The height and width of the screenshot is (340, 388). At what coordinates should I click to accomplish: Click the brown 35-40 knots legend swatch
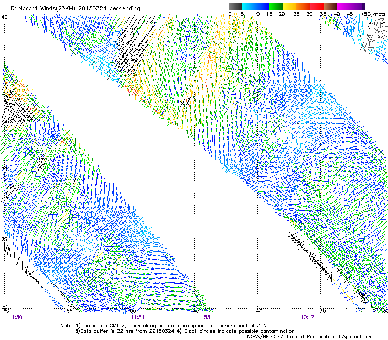pyautogui.click(x=330, y=6)
